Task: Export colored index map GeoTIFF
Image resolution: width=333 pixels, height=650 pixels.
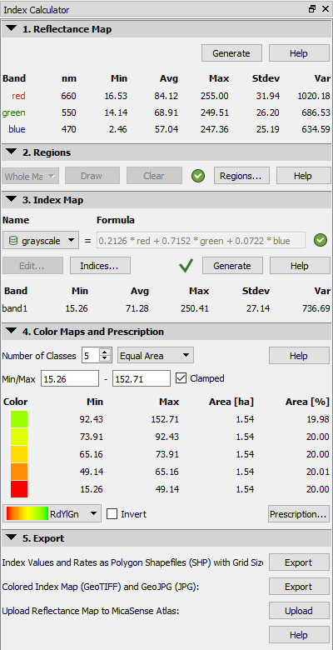Action: (x=299, y=587)
